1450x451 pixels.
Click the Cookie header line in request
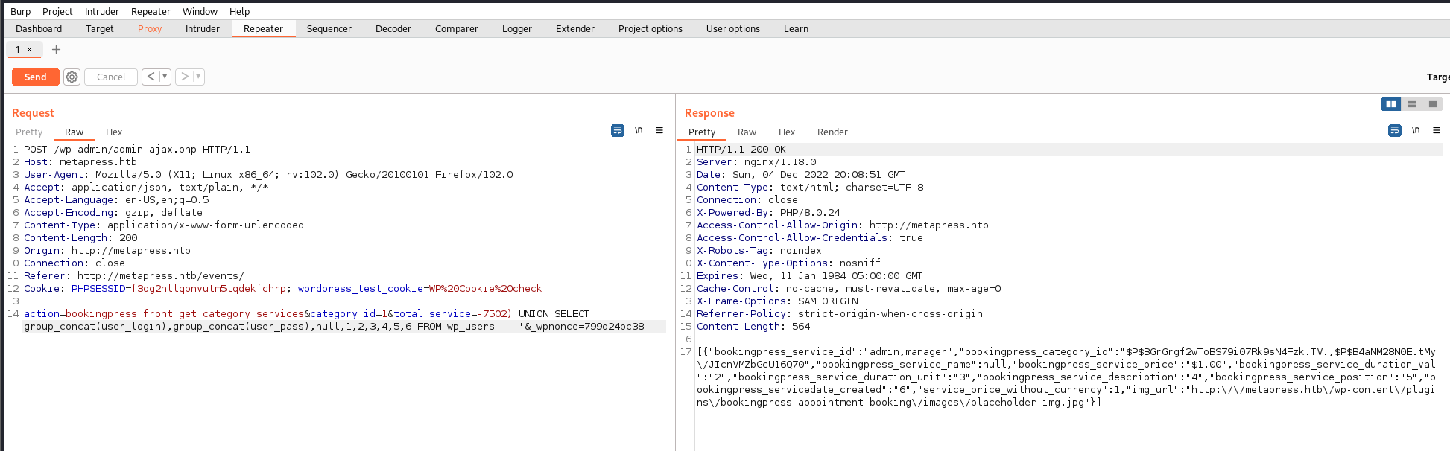coord(282,289)
